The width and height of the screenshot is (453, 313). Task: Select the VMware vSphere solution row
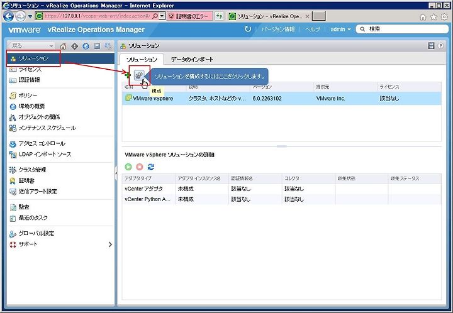[282, 99]
